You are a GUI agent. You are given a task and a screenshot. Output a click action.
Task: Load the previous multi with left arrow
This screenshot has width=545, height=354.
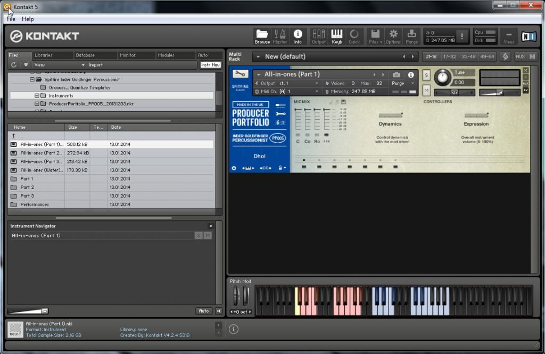point(404,56)
